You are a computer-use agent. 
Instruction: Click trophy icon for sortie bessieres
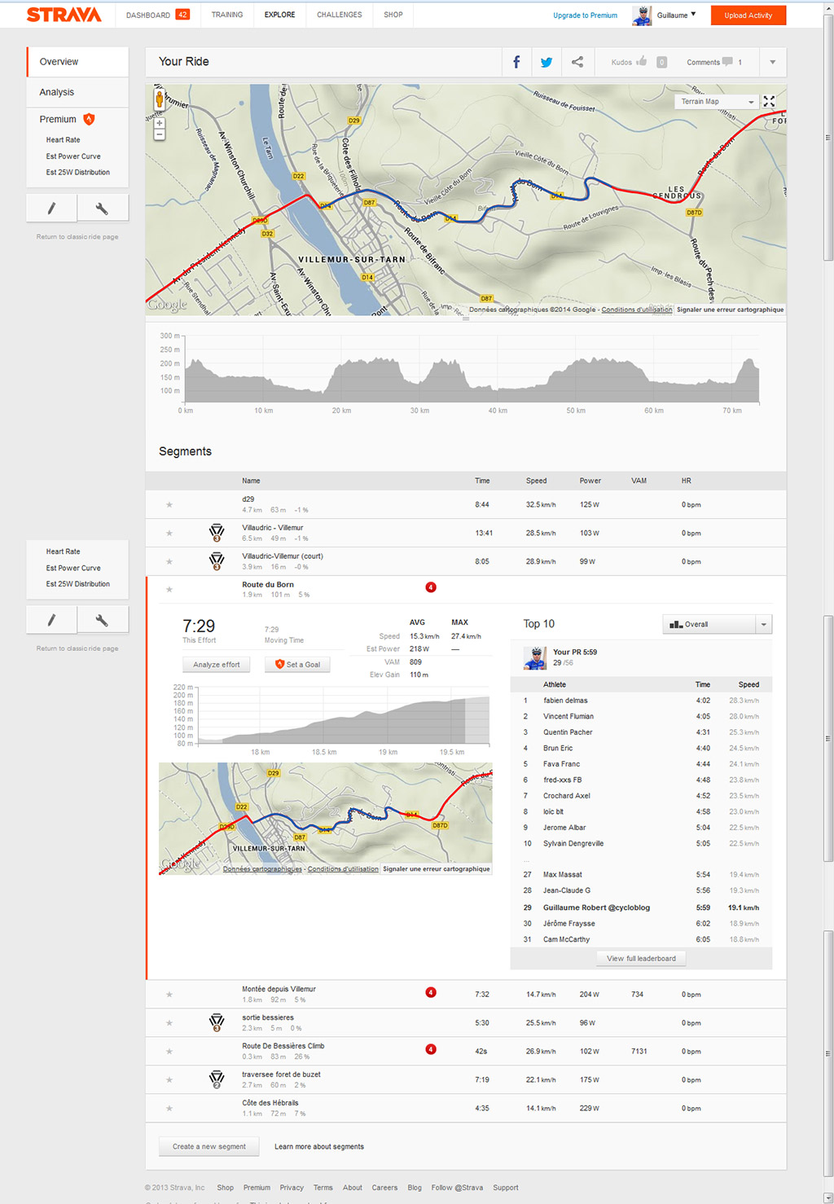217,1022
